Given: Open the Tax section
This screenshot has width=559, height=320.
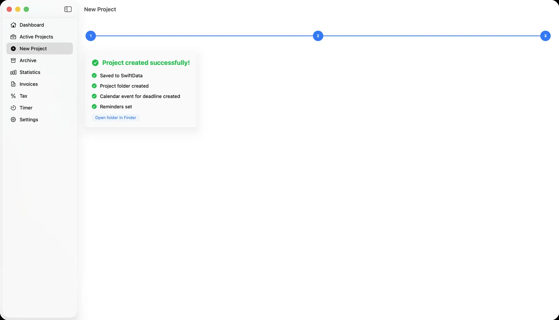Looking at the screenshot, I should [39, 96].
